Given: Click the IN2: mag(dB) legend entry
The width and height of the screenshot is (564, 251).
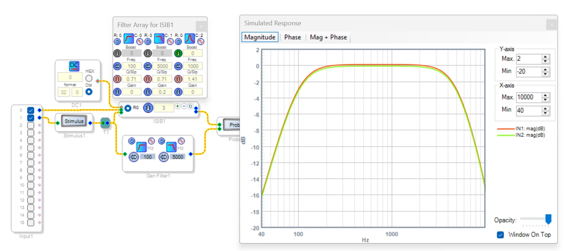Looking at the screenshot, I should (x=521, y=135).
